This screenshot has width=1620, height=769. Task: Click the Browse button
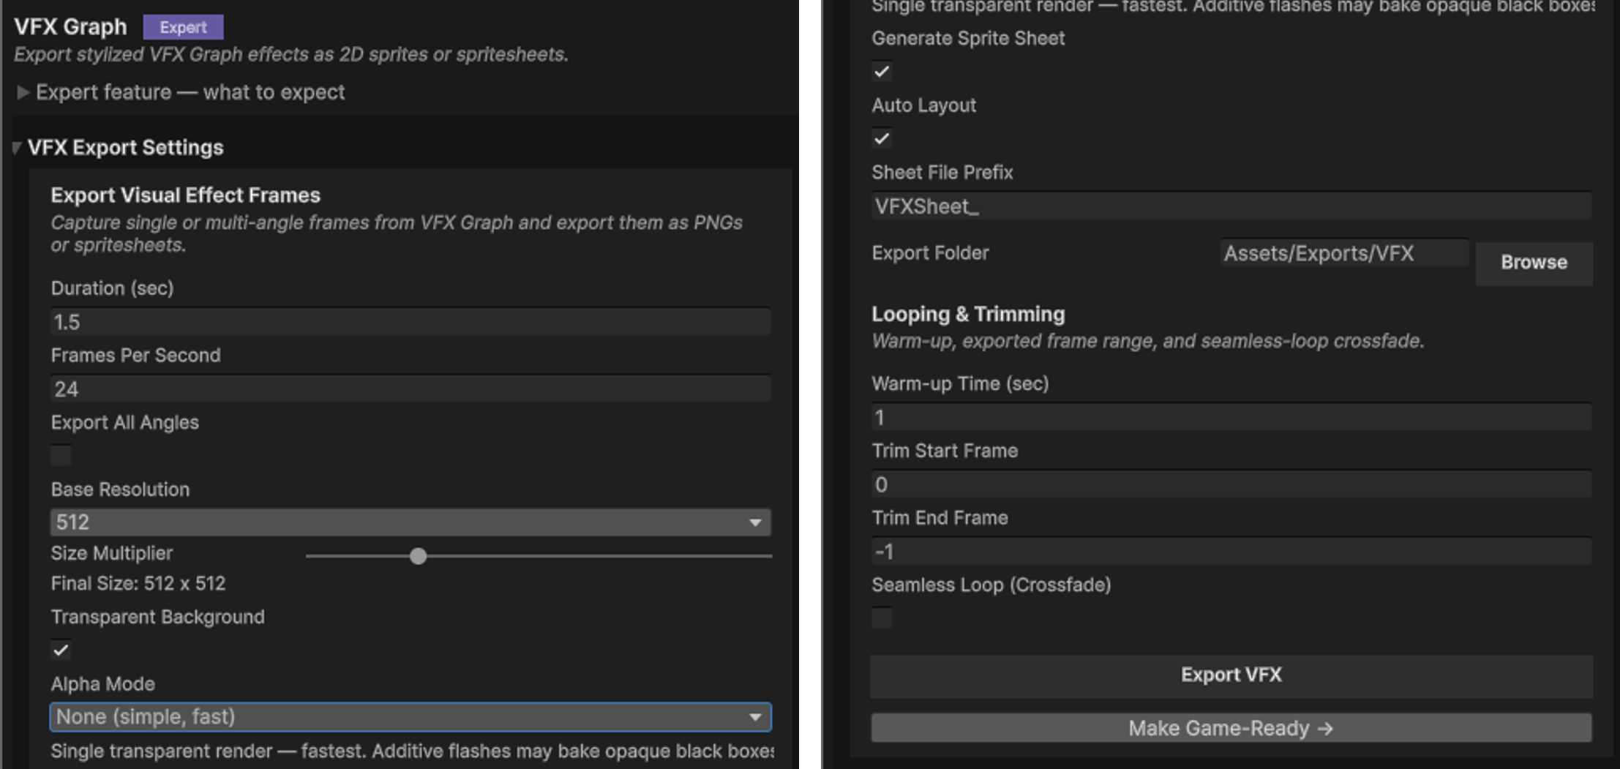pos(1534,263)
